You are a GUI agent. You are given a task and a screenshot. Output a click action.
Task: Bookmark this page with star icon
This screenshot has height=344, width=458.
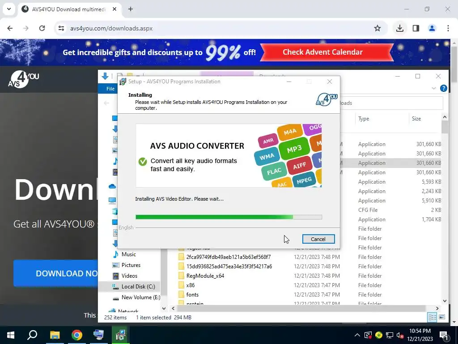click(377, 28)
